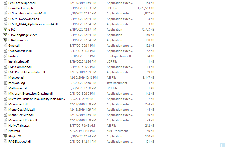Select the file name installscript.vdf
The image size is (225, 147).
tap(19, 62)
